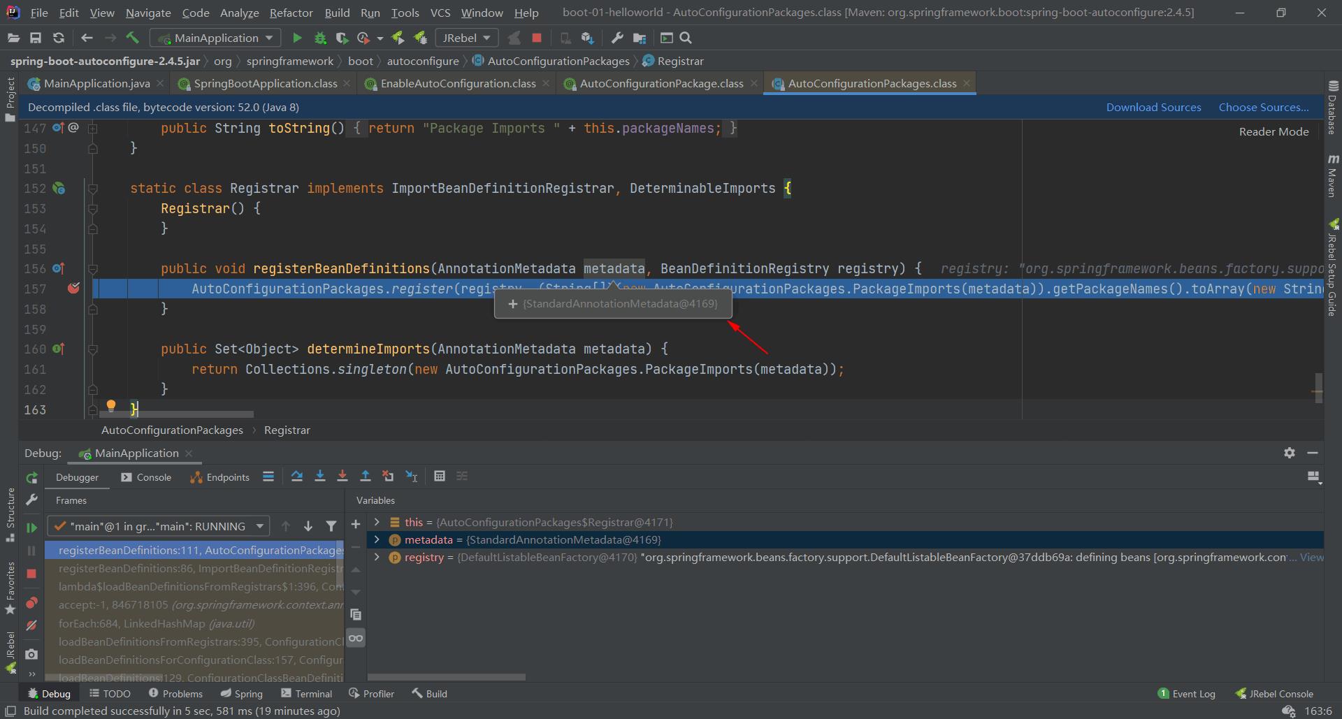The width and height of the screenshot is (1342, 719).
Task: Click the Synchronize reload icon in toolbar
Action: [59, 38]
